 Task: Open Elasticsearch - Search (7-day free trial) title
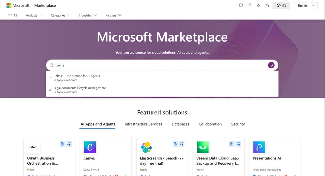[162, 161]
